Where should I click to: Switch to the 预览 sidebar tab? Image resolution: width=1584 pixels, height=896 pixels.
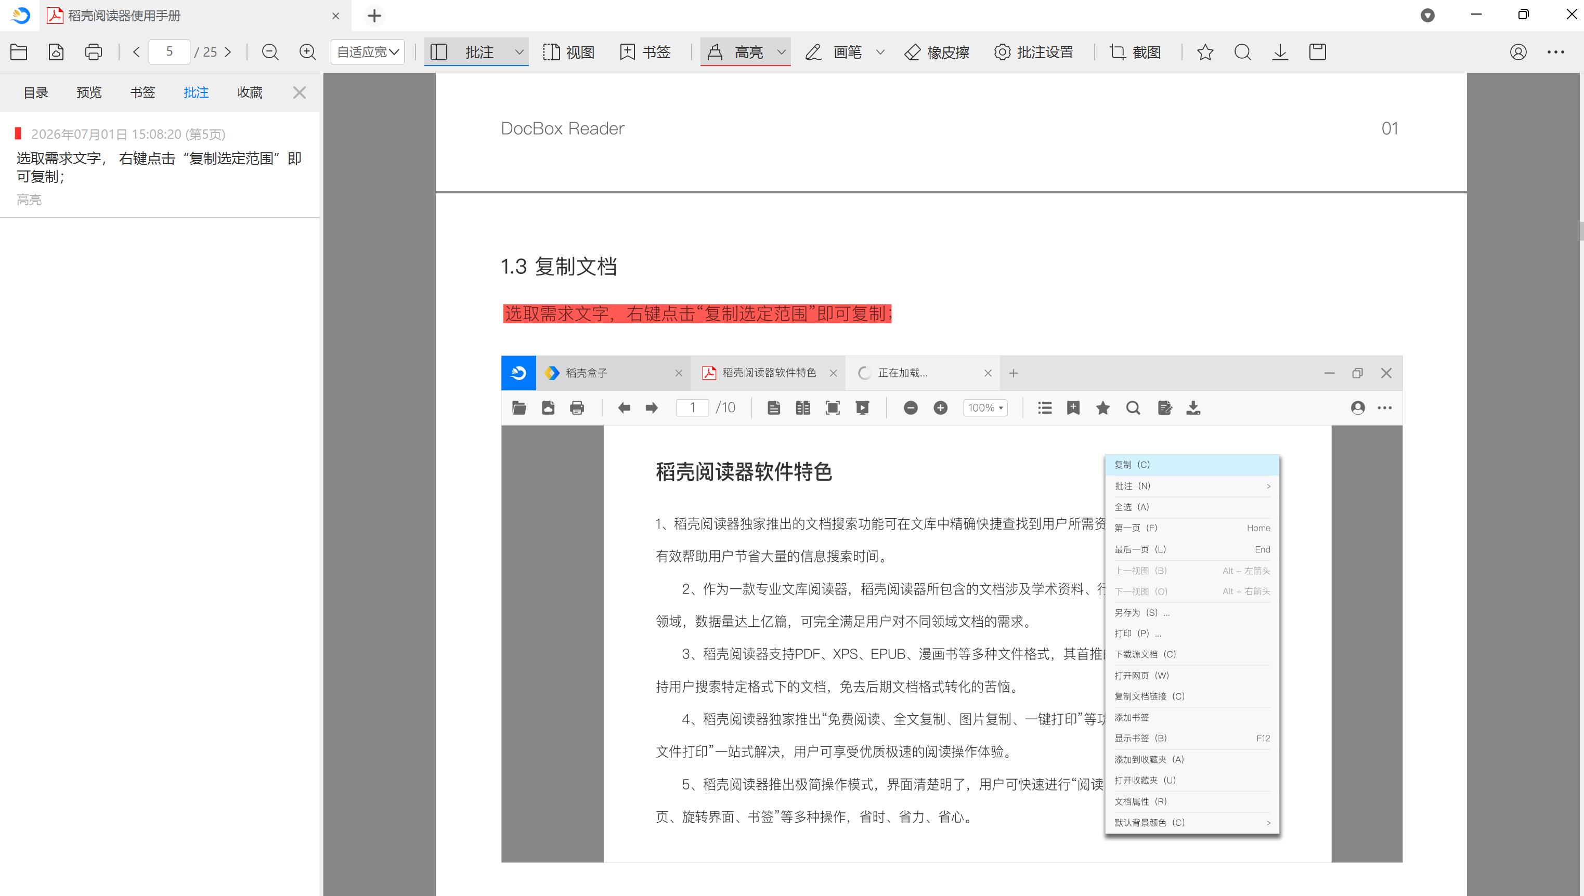(89, 93)
